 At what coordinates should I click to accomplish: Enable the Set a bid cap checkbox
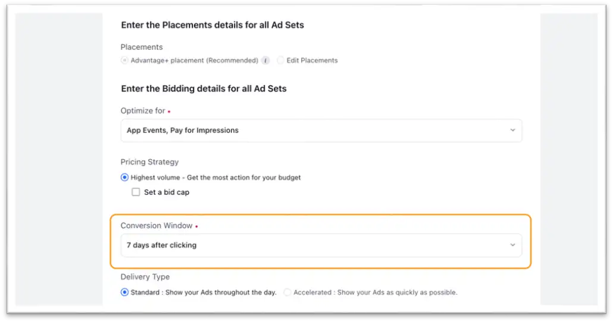(136, 192)
